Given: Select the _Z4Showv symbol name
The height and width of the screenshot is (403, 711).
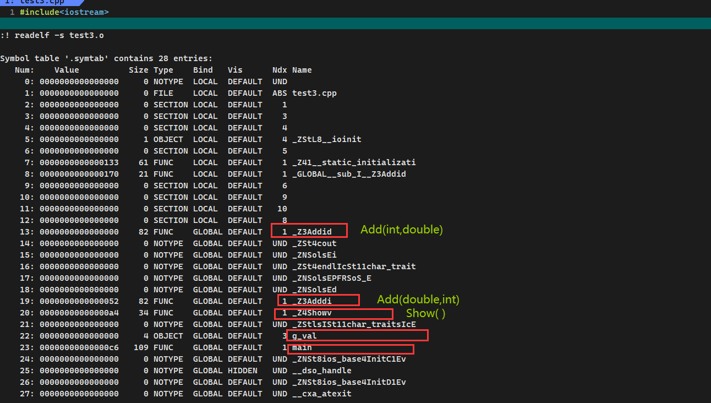Looking at the screenshot, I should 312,313.
